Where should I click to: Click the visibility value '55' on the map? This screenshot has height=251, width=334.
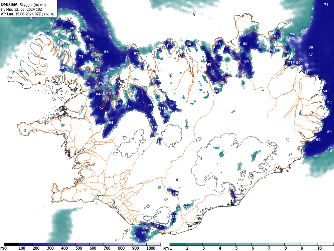pyautogui.click(x=106, y=52)
